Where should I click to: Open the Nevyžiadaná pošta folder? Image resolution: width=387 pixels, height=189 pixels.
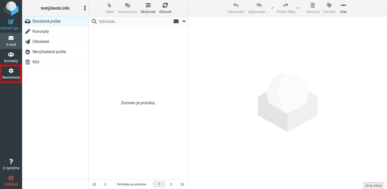pos(49,52)
